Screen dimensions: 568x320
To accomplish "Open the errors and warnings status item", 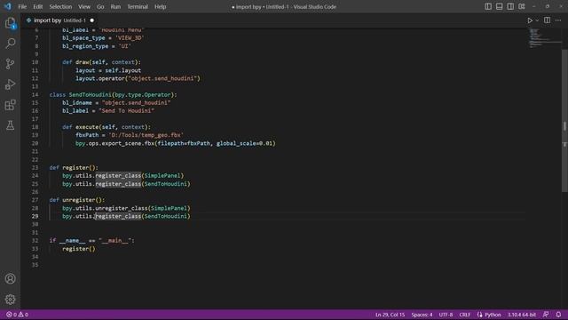I will (x=17, y=315).
